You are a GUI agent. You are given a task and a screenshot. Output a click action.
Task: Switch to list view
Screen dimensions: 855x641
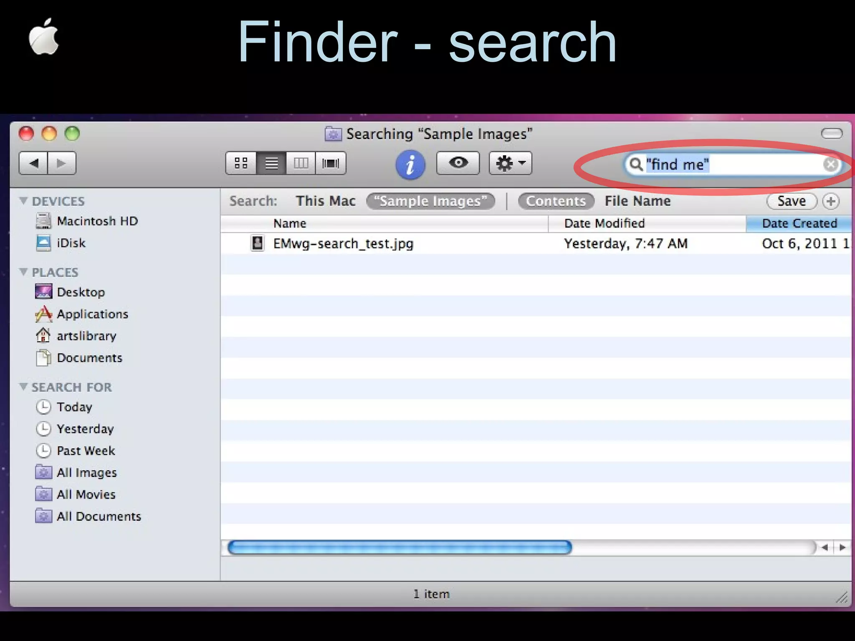[271, 163]
